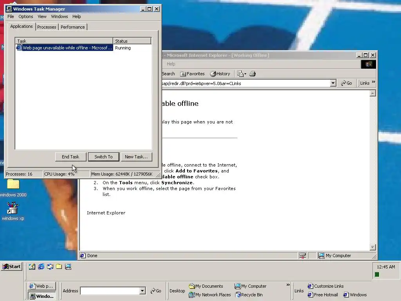This screenshot has height=301, width=401.
Task: Open Recycle Bin from Desktop toolbar
Action: [249, 295]
